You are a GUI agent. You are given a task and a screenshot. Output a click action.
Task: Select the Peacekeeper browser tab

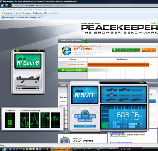pyautogui.click(x=22, y=17)
